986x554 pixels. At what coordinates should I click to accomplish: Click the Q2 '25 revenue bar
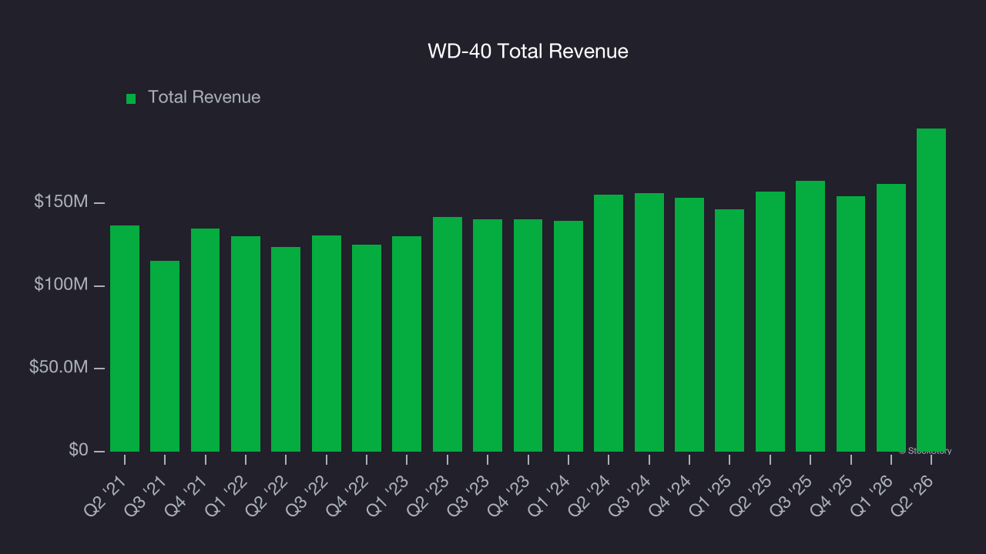(770, 322)
